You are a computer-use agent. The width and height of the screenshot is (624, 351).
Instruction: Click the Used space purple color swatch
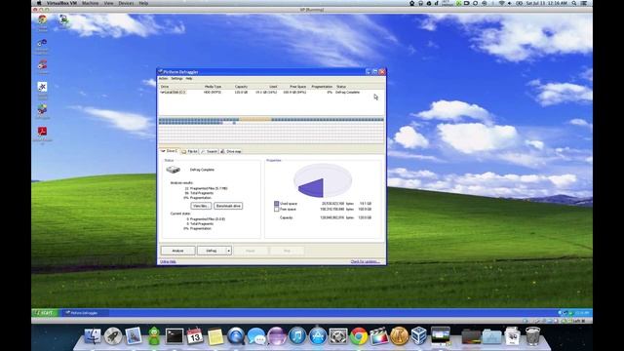(x=276, y=204)
